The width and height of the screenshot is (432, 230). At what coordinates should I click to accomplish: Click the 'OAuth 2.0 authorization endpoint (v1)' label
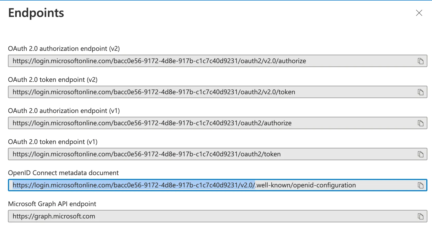pyautogui.click(x=64, y=111)
